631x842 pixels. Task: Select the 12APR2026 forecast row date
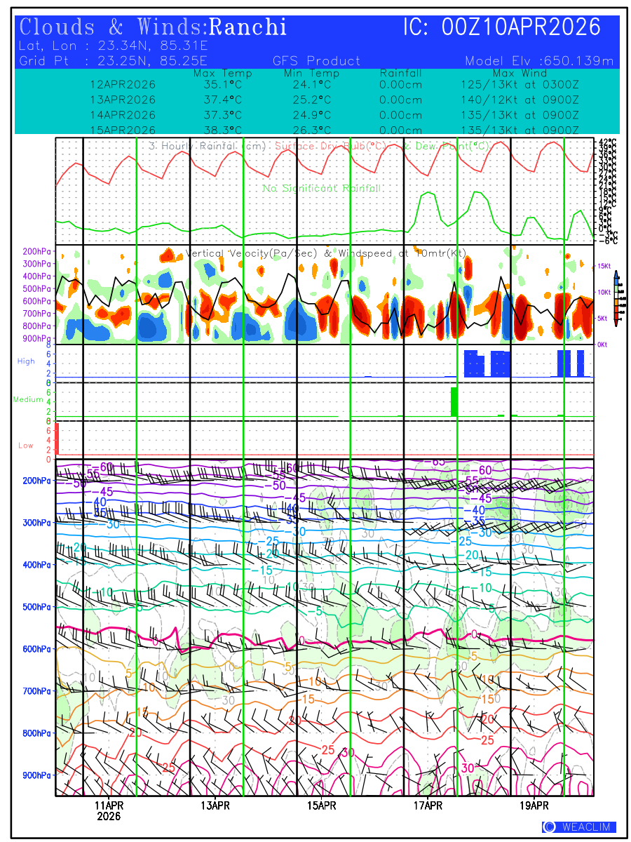click(123, 84)
